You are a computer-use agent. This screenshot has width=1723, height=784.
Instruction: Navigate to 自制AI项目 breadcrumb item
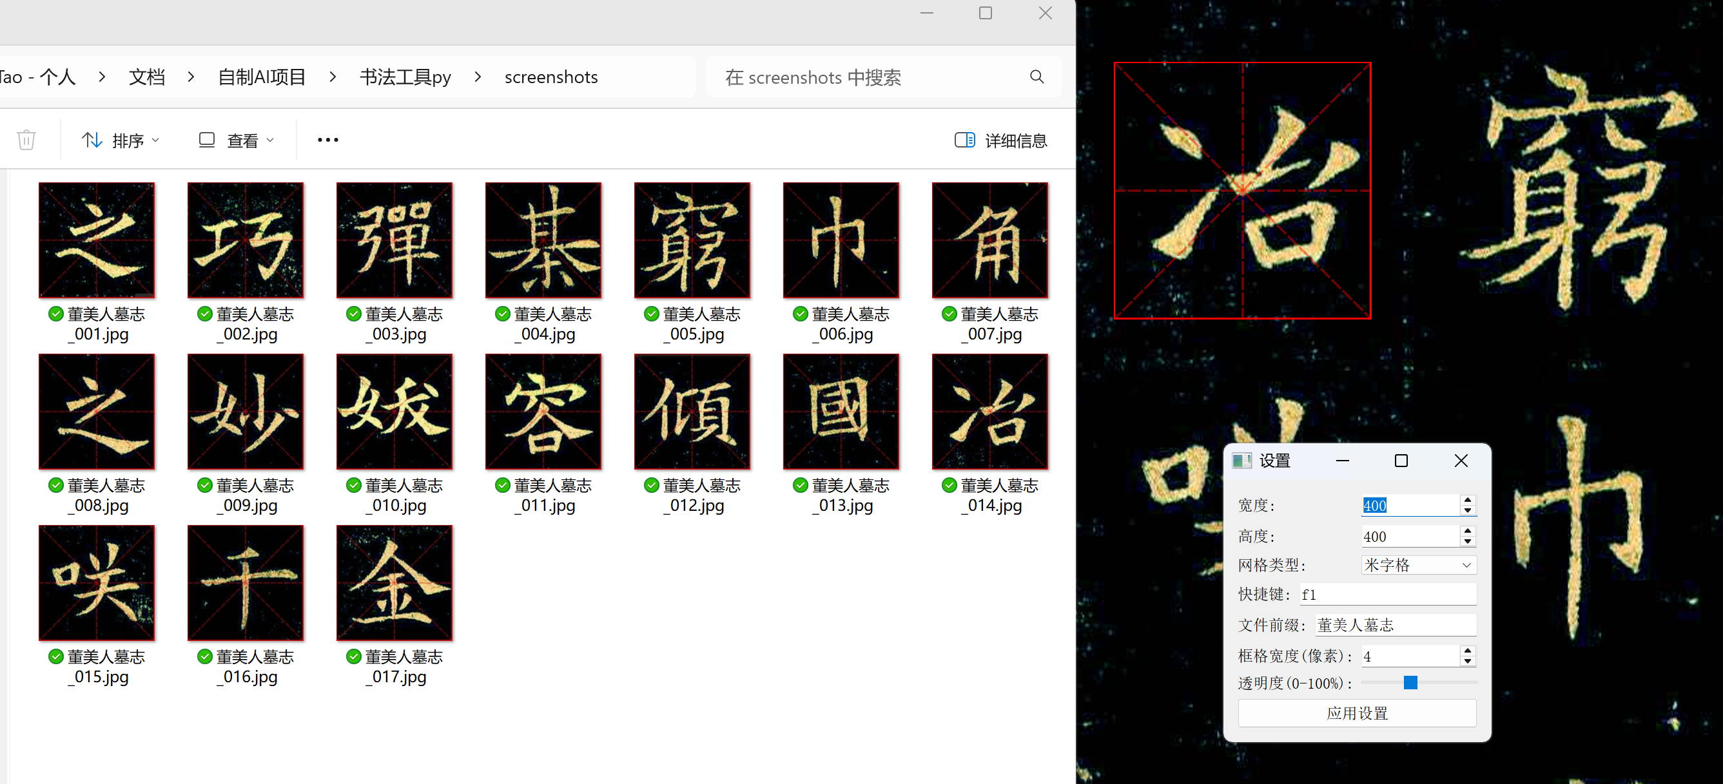tap(262, 77)
